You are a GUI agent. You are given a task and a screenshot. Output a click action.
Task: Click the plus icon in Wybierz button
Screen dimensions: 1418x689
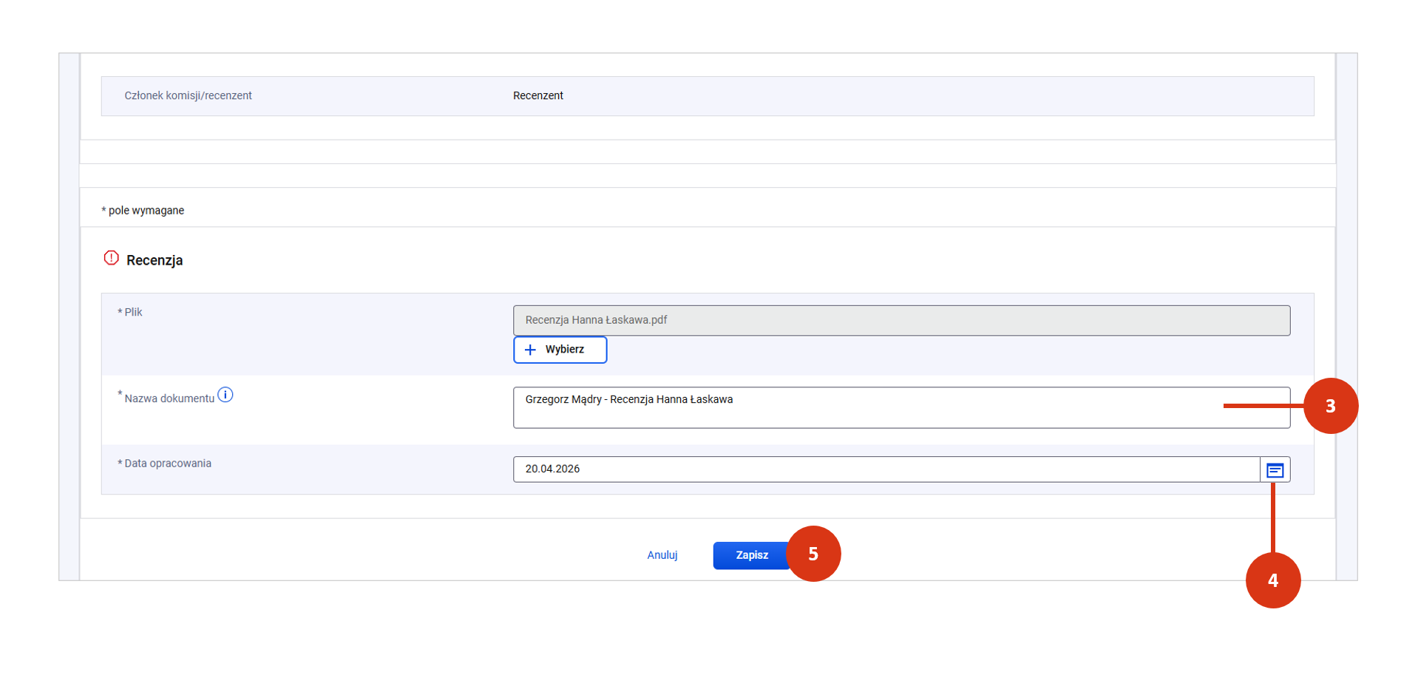pos(530,350)
